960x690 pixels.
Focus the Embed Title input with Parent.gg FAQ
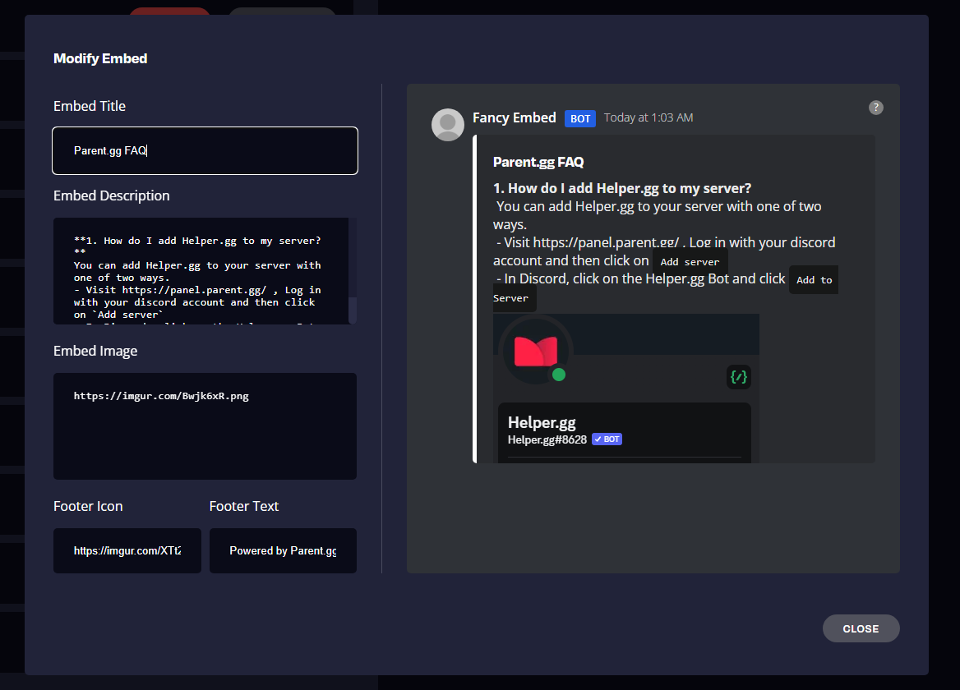tap(205, 150)
